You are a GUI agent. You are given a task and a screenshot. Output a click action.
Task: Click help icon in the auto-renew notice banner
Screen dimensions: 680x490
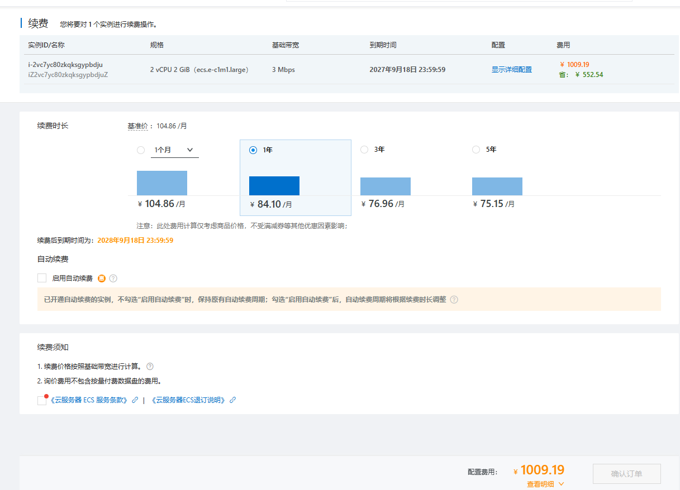pyautogui.click(x=454, y=299)
